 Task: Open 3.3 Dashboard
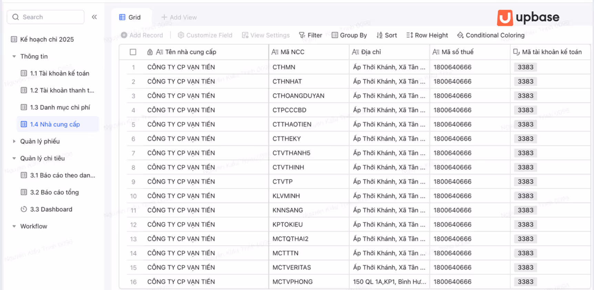(51, 209)
